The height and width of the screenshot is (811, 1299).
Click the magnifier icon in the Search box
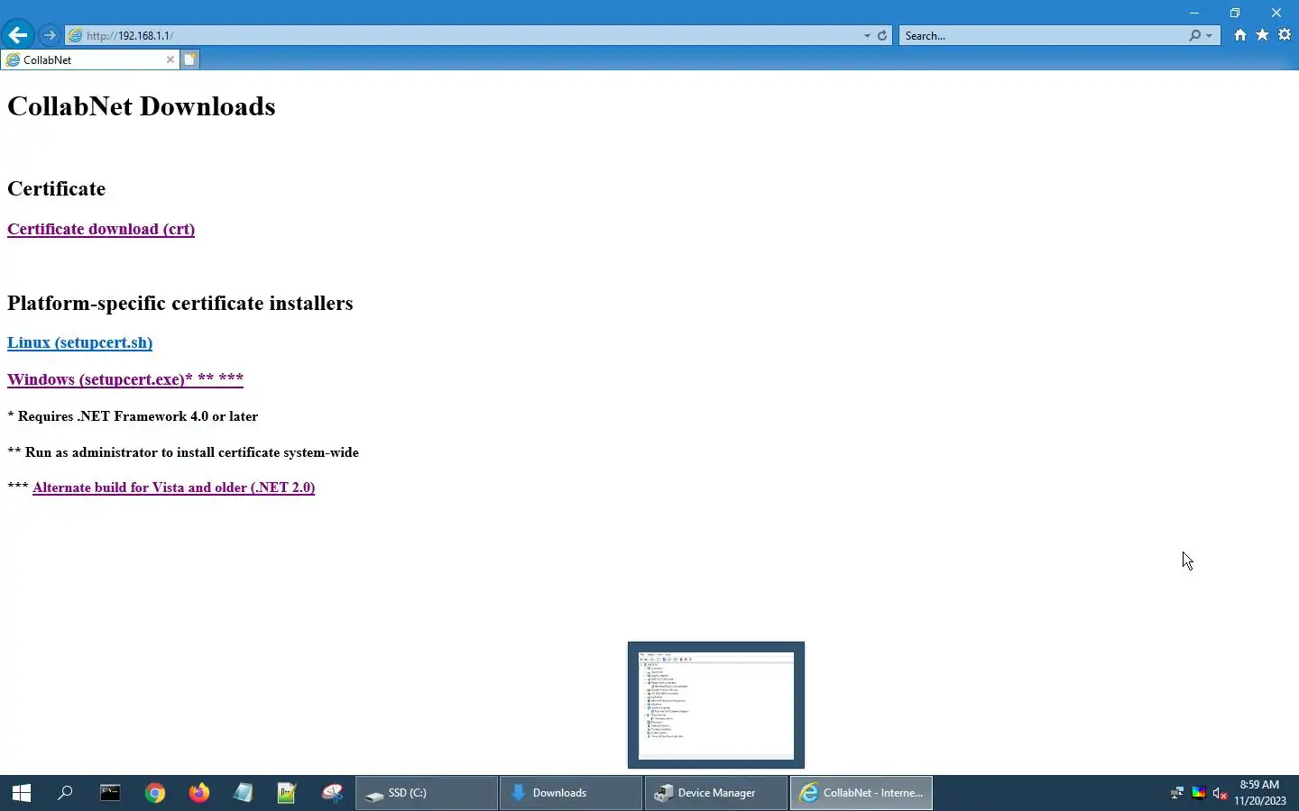click(1194, 35)
